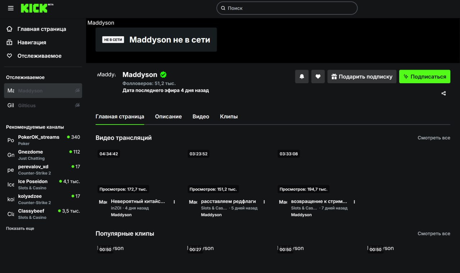Click Подарить подписку button
460x273 pixels.
[x=362, y=76]
